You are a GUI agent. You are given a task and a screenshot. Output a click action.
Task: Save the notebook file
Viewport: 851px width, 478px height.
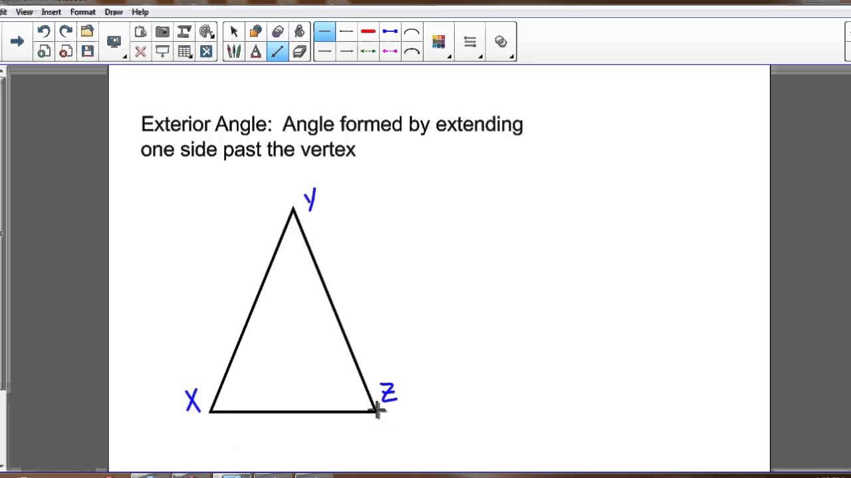87,51
